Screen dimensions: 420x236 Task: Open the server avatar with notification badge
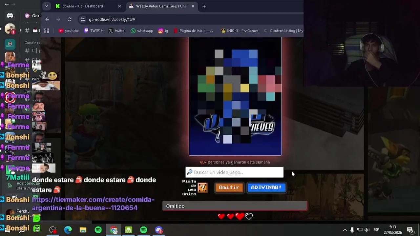(x=10, y=29)
